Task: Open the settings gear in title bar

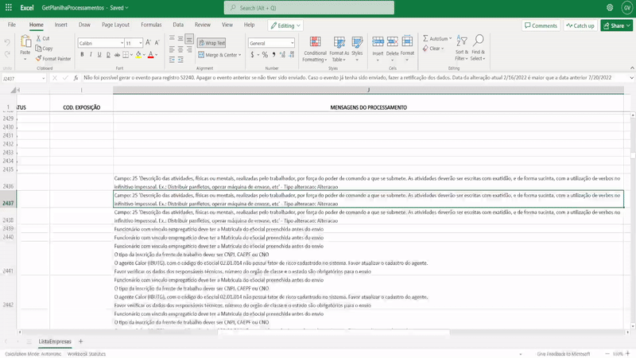Action: click(610, 8)
